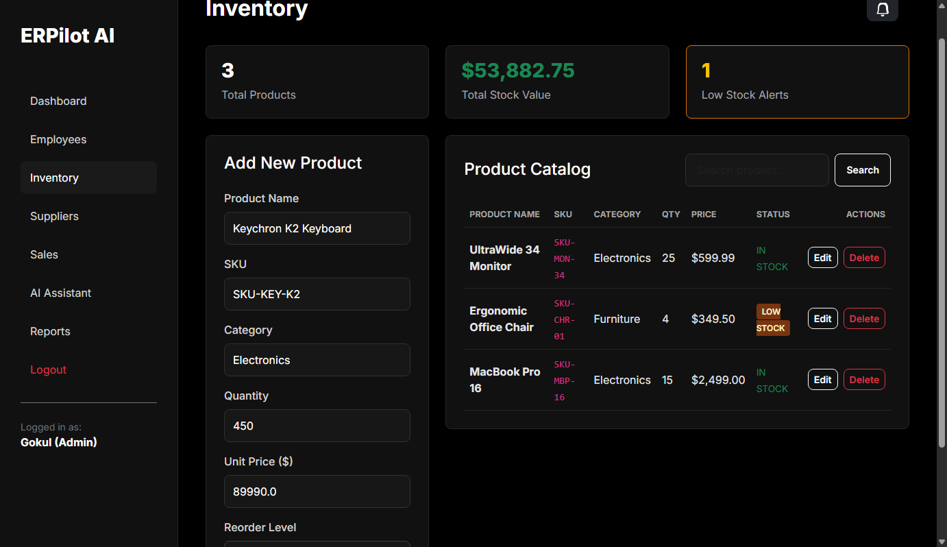947x547 pixels.
Task: Click the ERPilot AI logo text
Action: pyautogui.click(x=67, y=36)
